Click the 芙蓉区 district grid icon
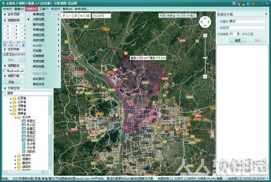Viewport: 271px width, 182px height. (23, 121)
